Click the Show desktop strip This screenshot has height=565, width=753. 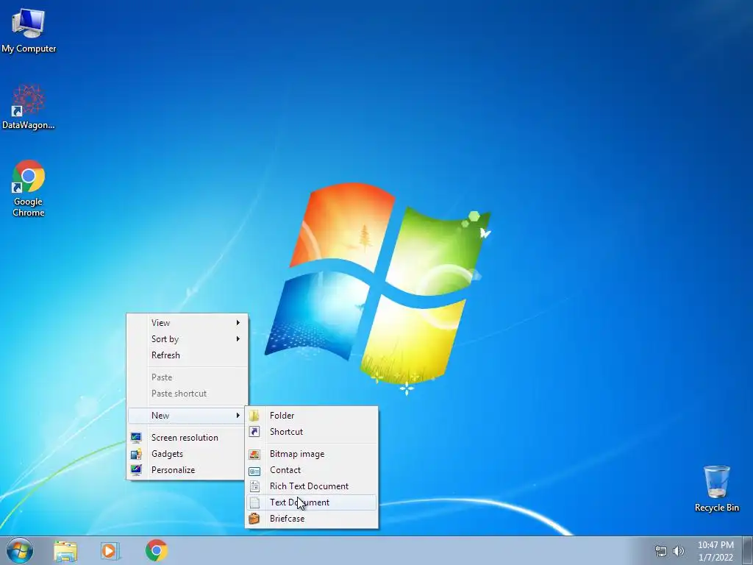click(748, 550)
